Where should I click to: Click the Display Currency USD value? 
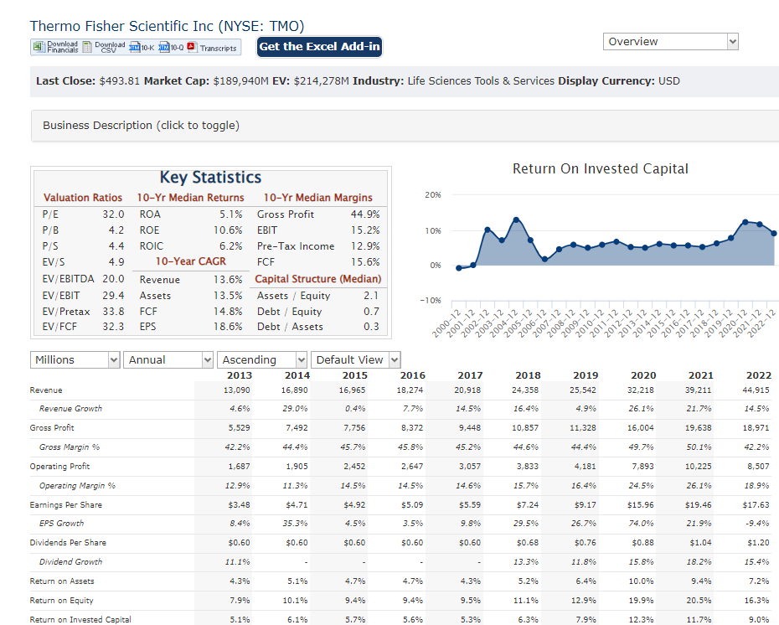(x=669, y=81)
